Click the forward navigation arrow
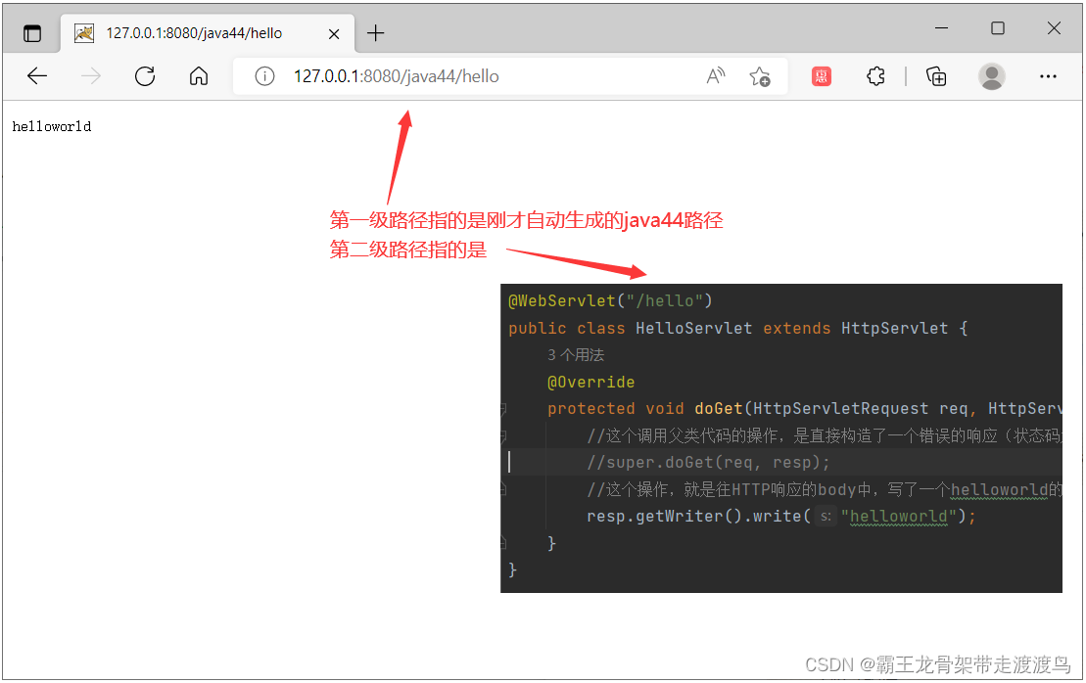1086x683 pixels. [90, 75]
